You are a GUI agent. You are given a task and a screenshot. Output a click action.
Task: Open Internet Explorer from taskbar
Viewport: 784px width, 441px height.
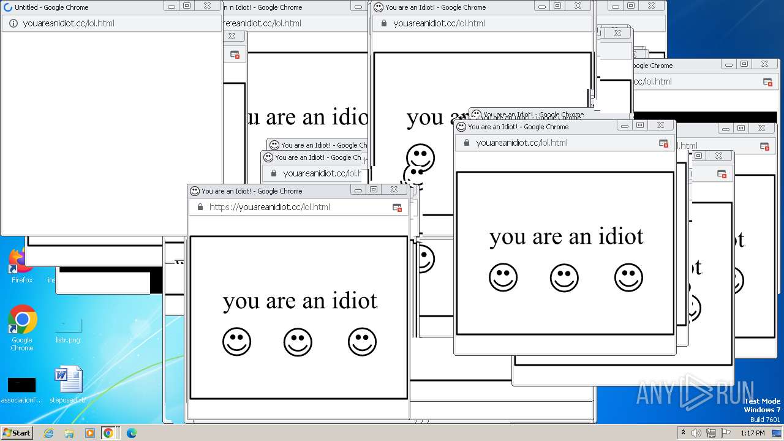pyautogui.click(x=49, y=433)
